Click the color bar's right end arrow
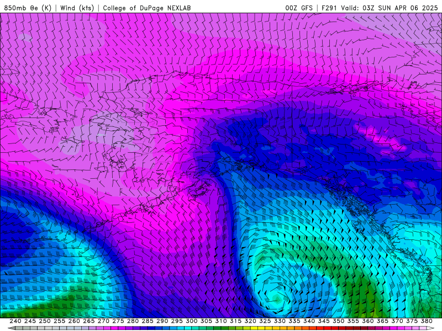442x331 pixels. tap(430, 328)
